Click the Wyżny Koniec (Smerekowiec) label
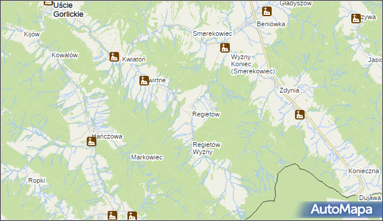 pos(253,64)
